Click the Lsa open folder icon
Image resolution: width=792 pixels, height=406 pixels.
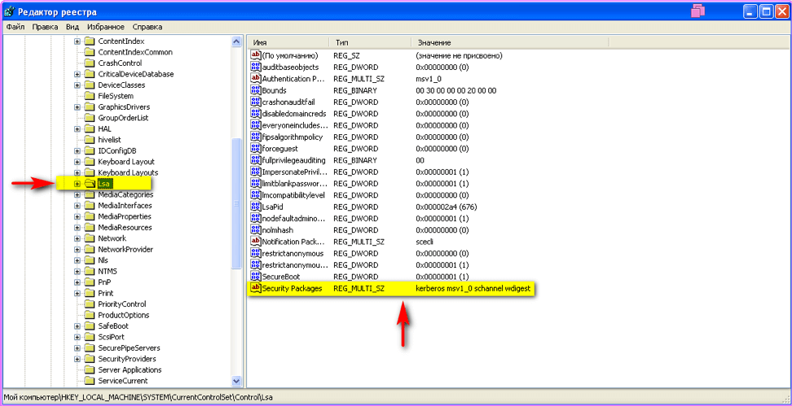90,184
